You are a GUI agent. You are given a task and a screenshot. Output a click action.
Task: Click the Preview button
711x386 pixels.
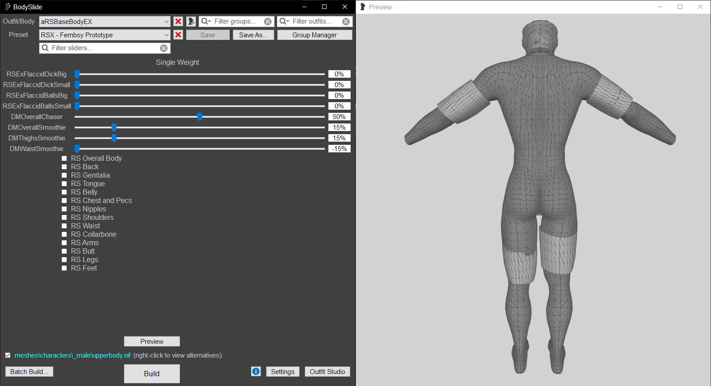point(152,341)
